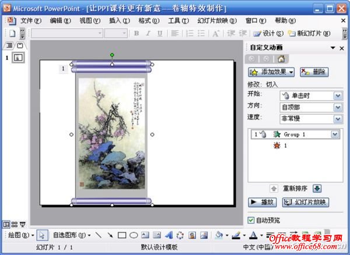The image size is (350, 255).
Task: Click the 添加效果 button
Action: click(271, 72)
